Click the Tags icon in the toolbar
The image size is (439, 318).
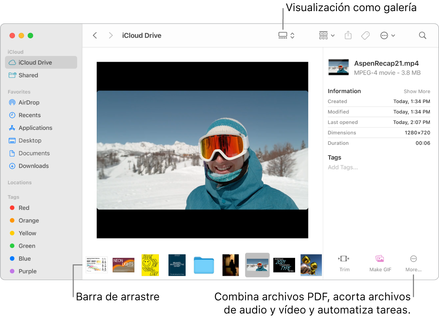pos(365,35)
